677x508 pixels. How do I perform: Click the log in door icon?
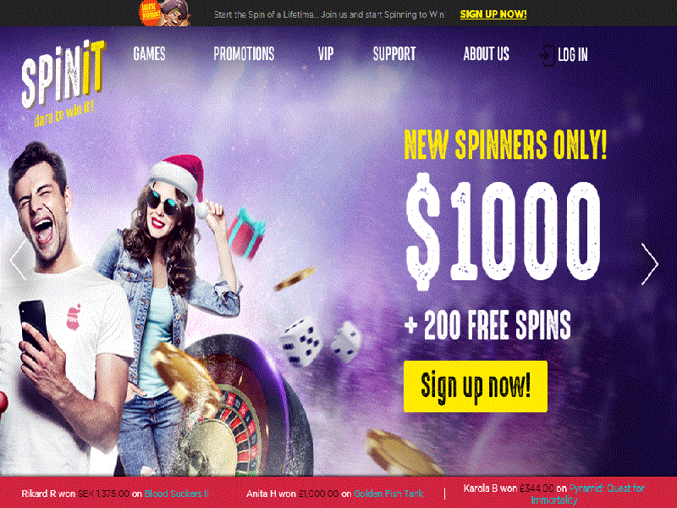548,55
